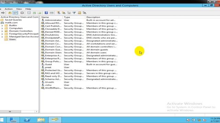Expand the Builtin tree node
The image size is (220, 123).
click(x=2, y=26)
